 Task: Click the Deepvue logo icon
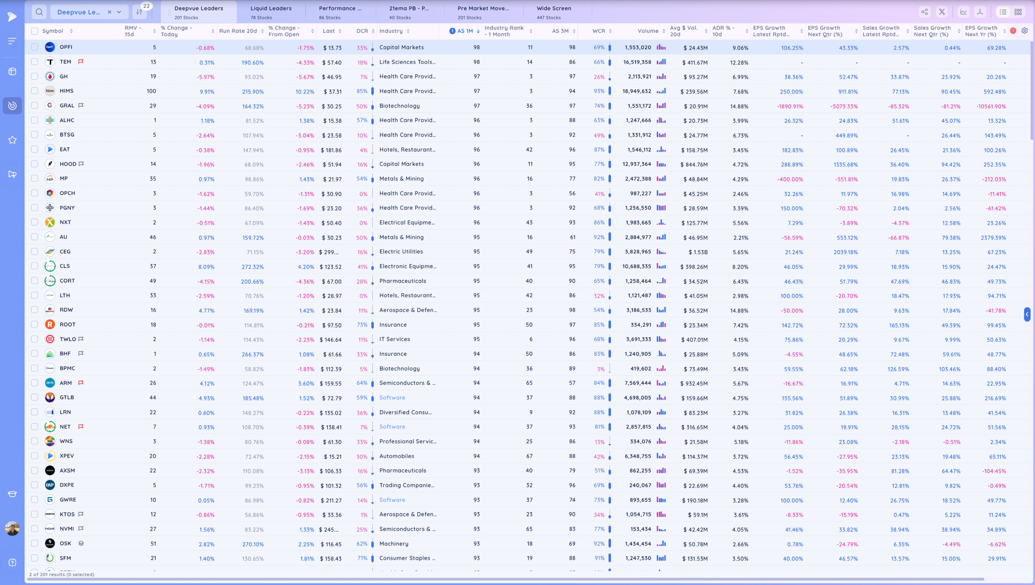[x=12, y=17]
